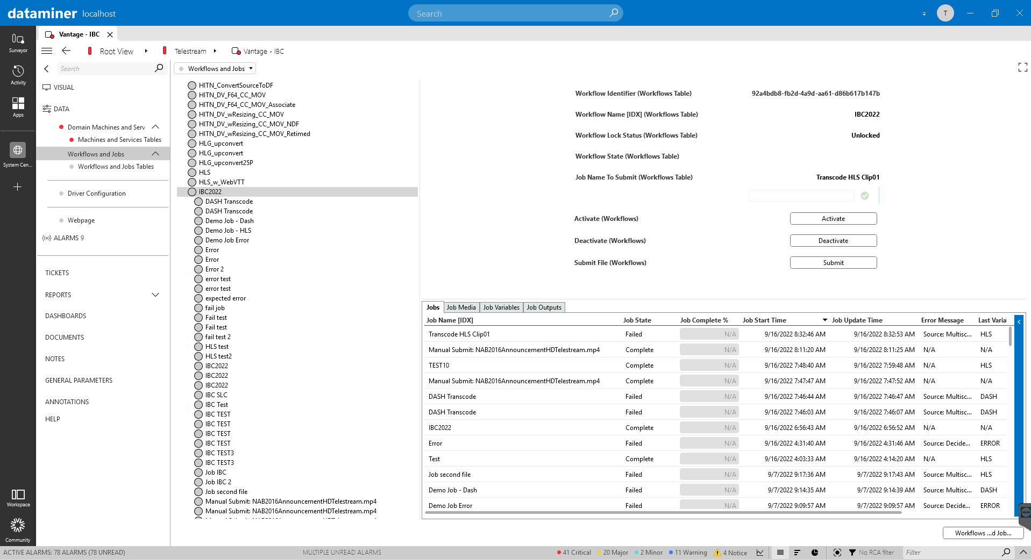This screenshot has height=559, width=1031.
Task: Open the hamburger menu on the card
Action: tap(47, 51)
